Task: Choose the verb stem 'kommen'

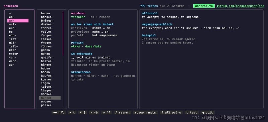Action: 46,79
